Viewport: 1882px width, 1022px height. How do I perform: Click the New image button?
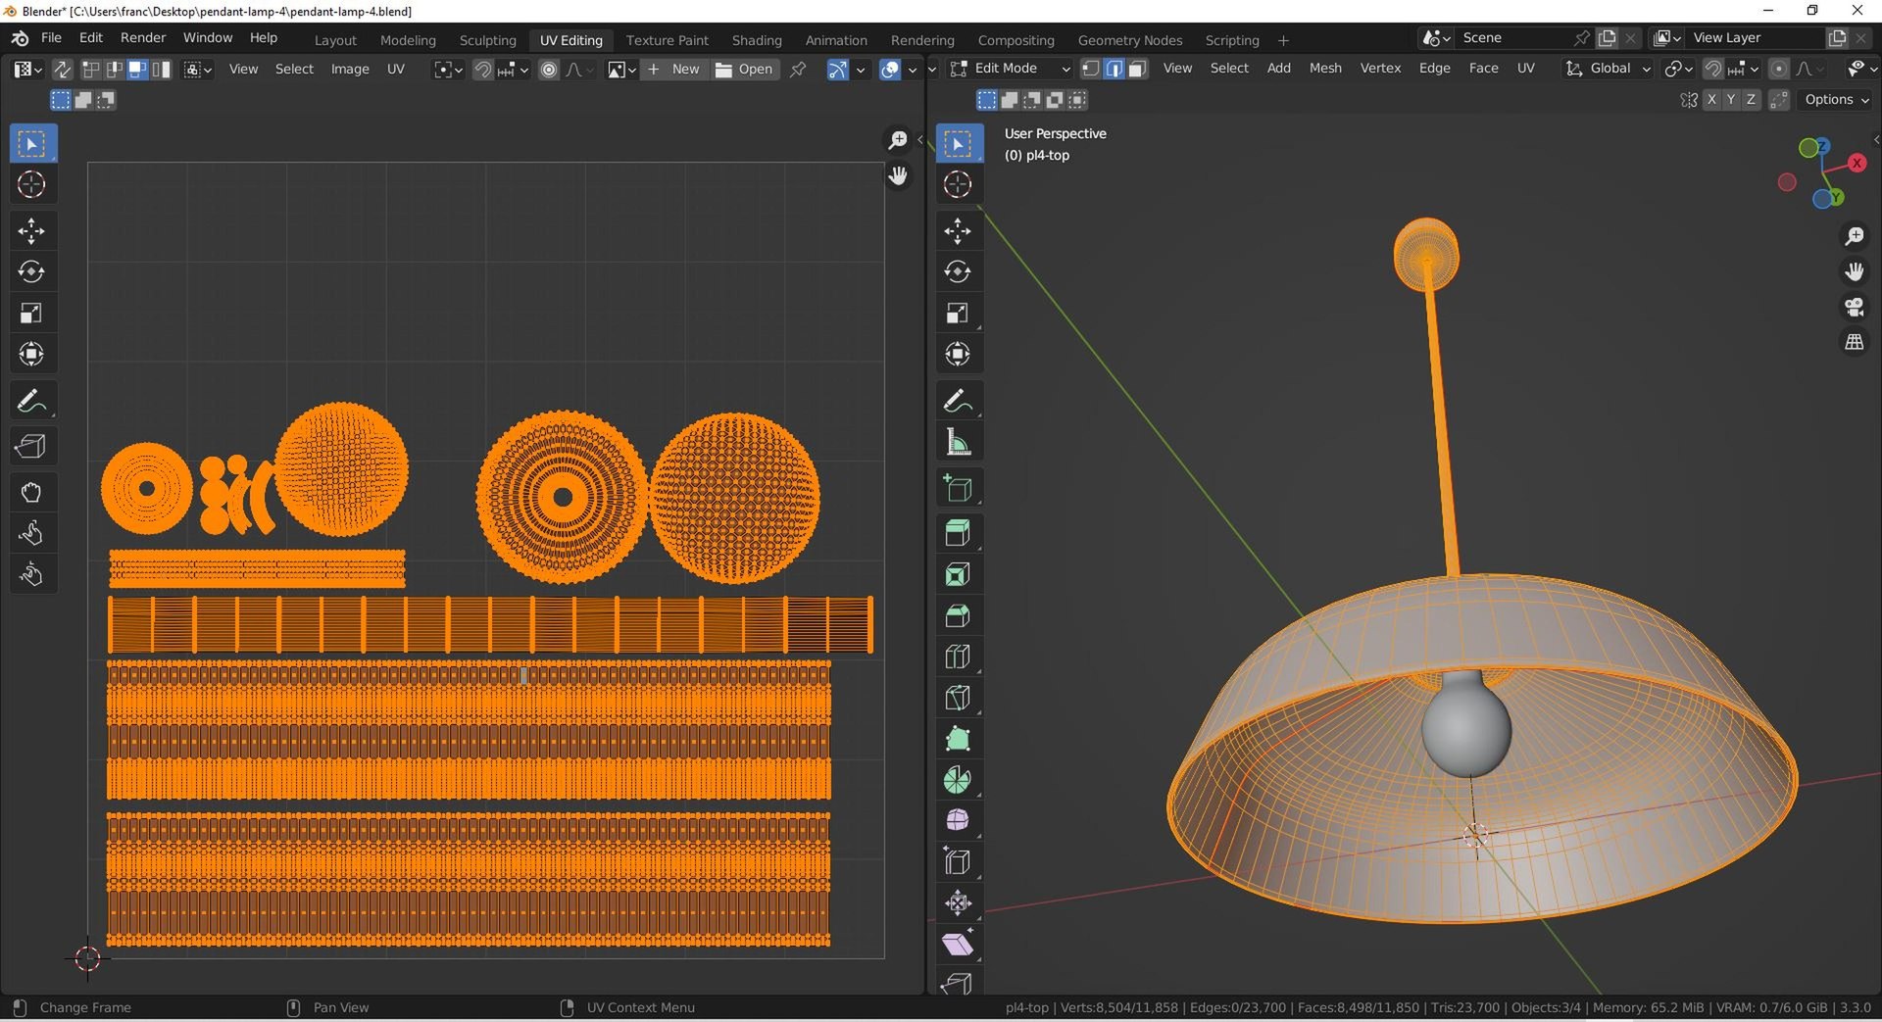[673, 70]
